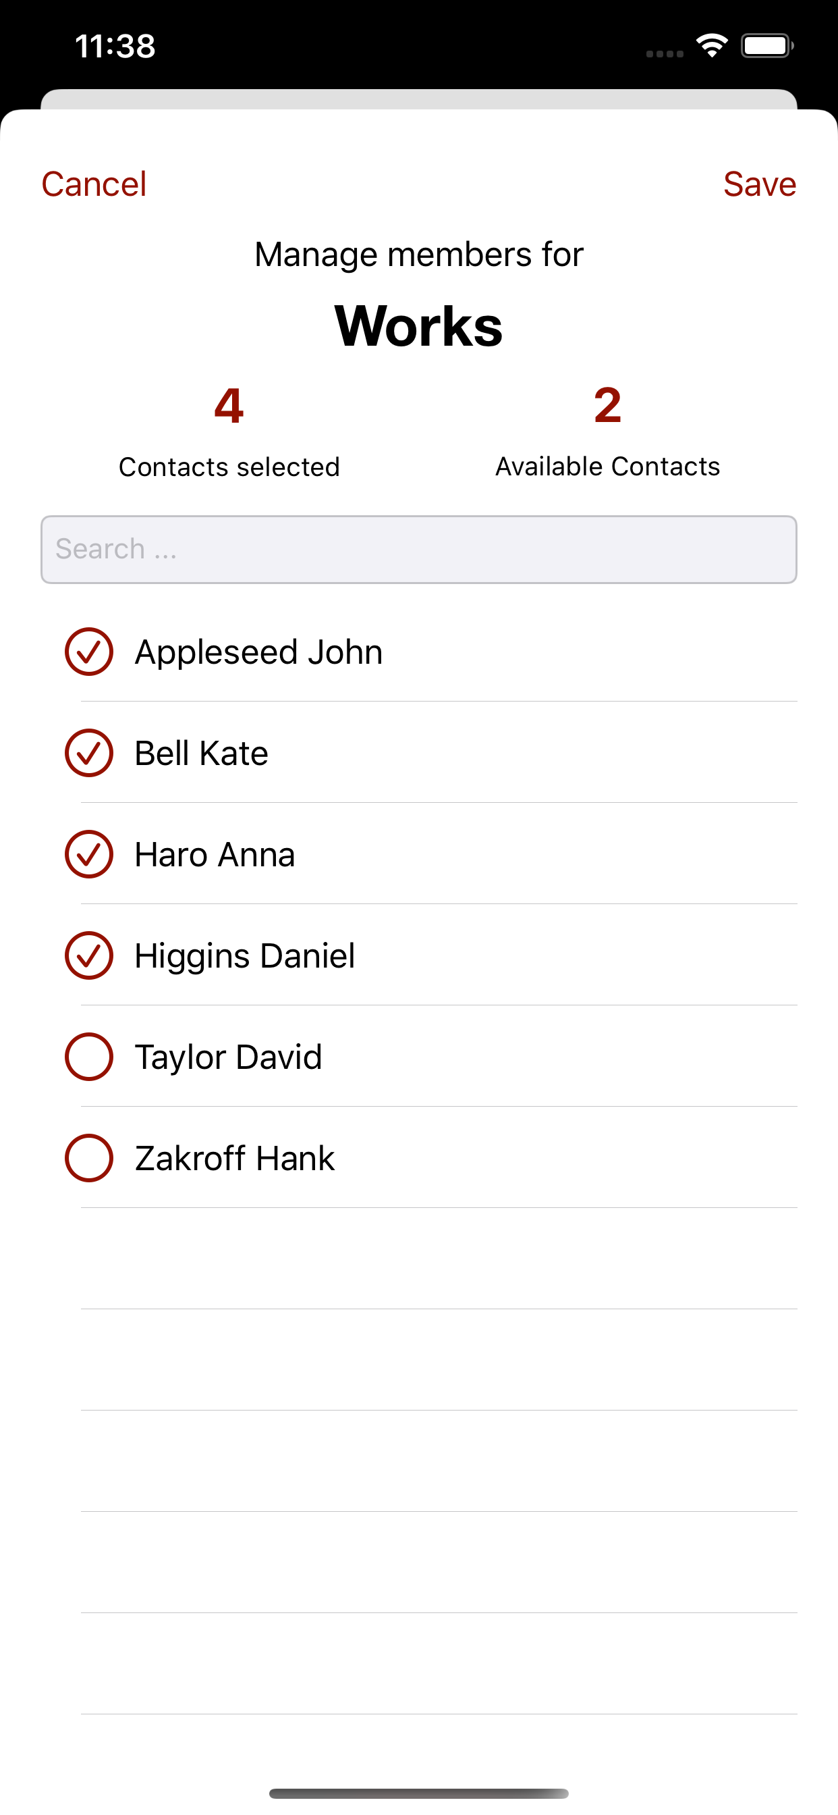Check the empty circle for Zakroff Hank
Viewport: 838px width, 1815px height.
coord(89,1157)
